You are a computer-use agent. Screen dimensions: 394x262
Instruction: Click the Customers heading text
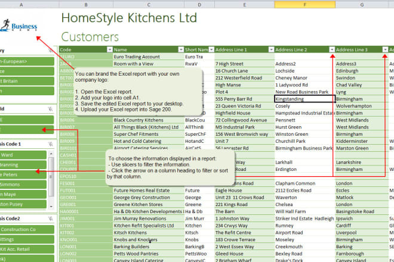tap(90, 37)
